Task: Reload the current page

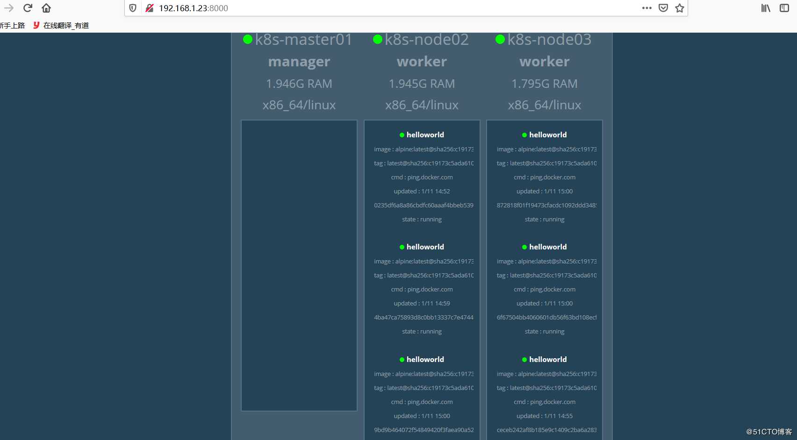Action: [28, 8]
